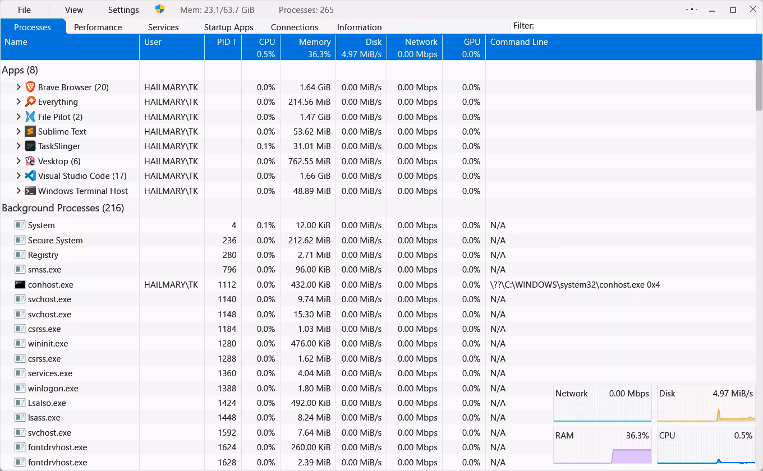This screenshot has height=471, width=763.
Task: Click the admin shield icon in the toolbar
Action: pos(160,10)
